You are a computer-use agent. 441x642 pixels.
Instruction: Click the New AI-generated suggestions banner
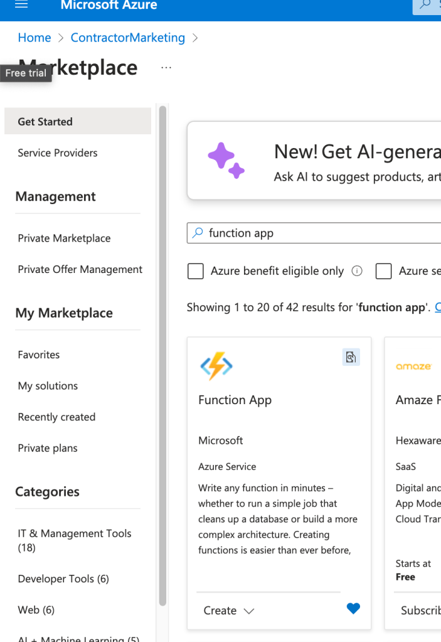(314, 161)
